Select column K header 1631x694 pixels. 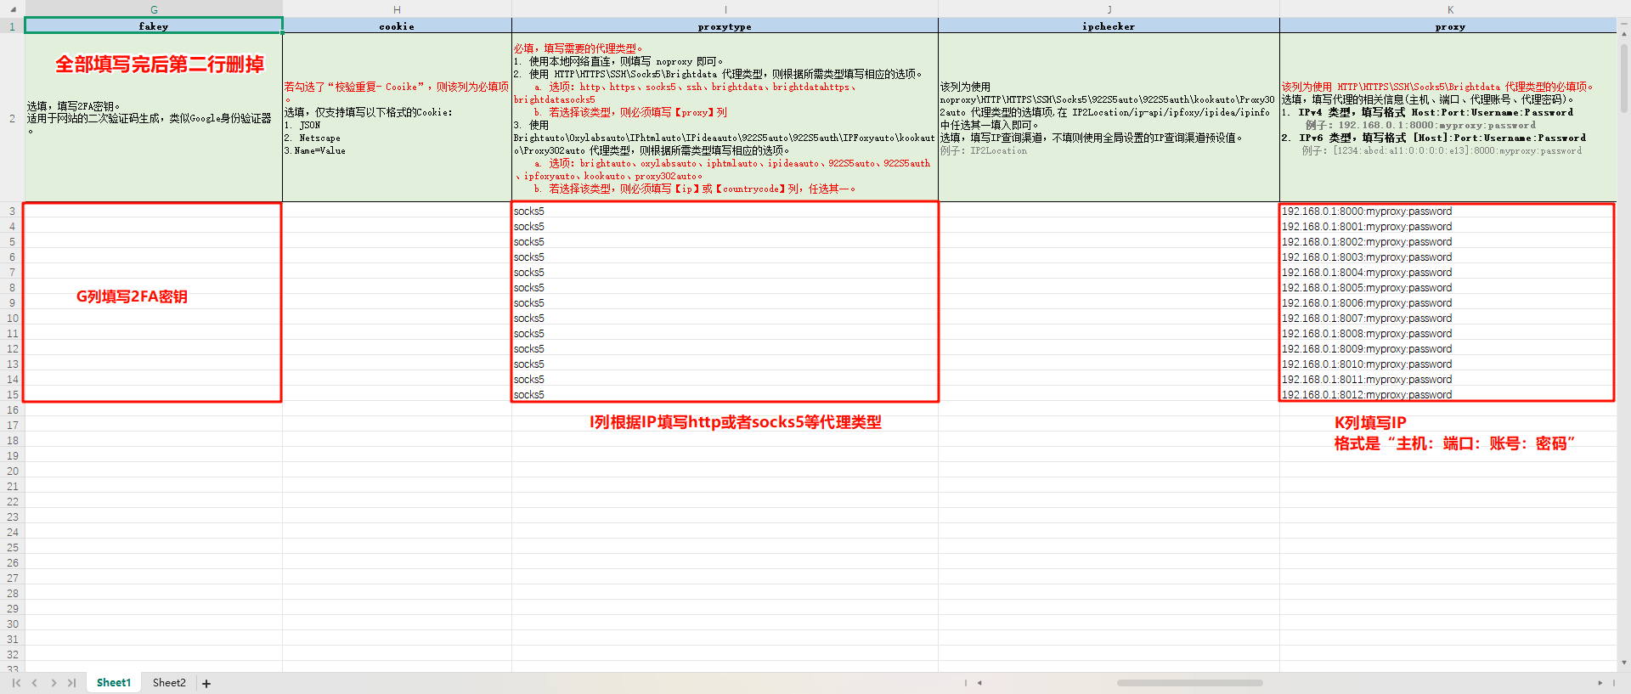point(1450,9)
